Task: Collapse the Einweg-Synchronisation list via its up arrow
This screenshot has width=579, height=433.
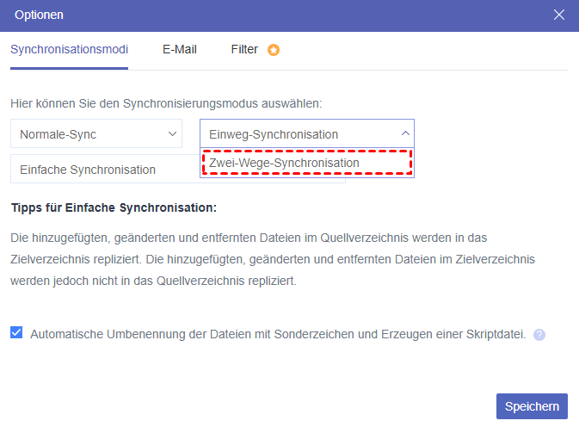Action: pos(404,133)
